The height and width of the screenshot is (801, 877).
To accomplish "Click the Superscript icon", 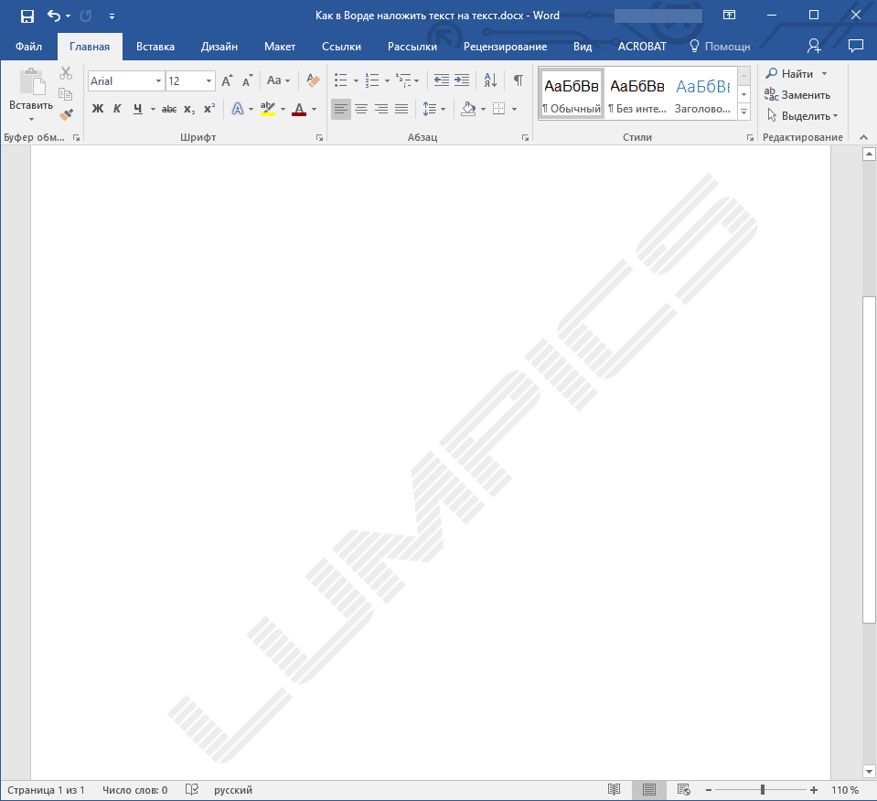I will 209,109.
